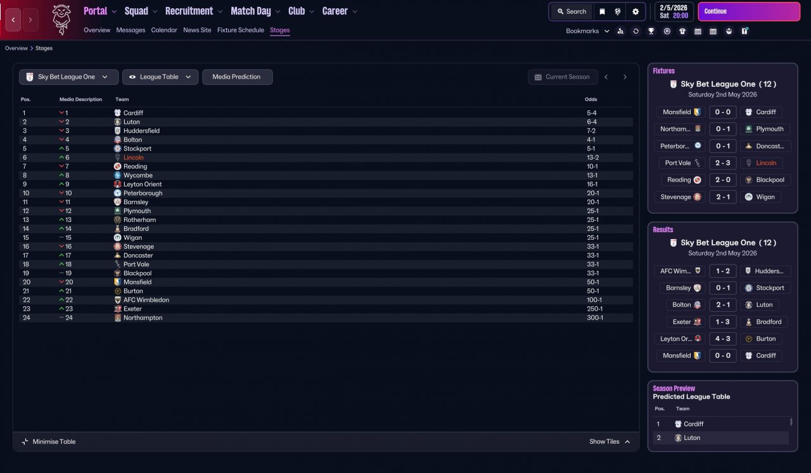This screenshot has height=473, width=811.
Task: Click Lincoln in the league table
Action: point(134,157)
